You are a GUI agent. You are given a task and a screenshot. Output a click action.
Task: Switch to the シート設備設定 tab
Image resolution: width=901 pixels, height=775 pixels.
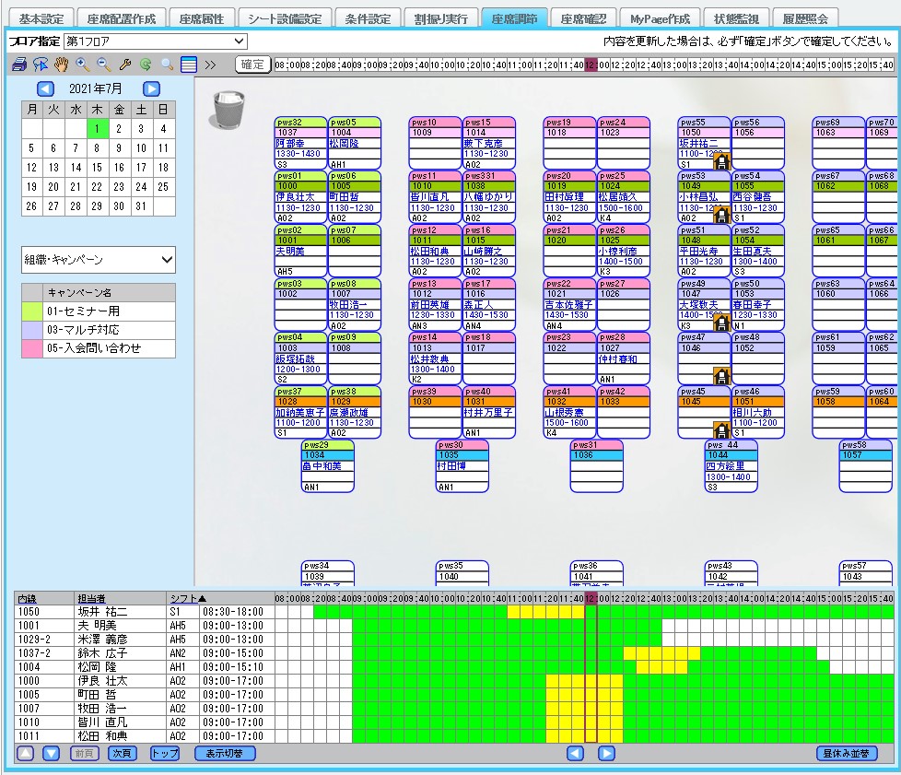pyautogui.click(x=285, y=18)
